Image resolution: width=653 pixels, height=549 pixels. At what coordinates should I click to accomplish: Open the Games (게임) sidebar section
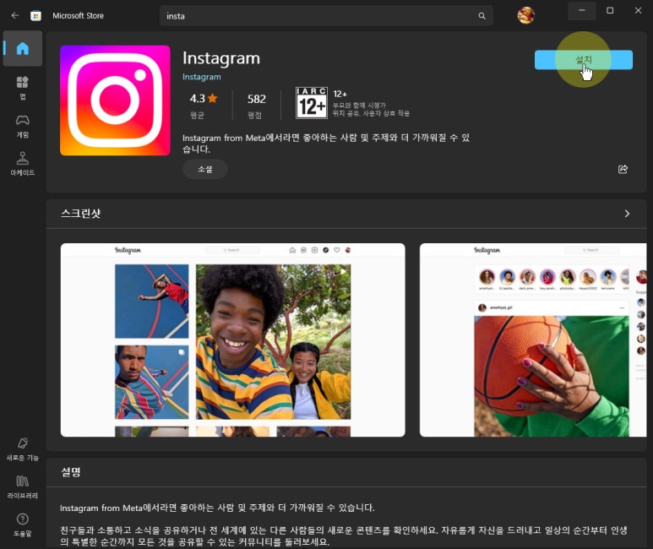pos(23,126)
